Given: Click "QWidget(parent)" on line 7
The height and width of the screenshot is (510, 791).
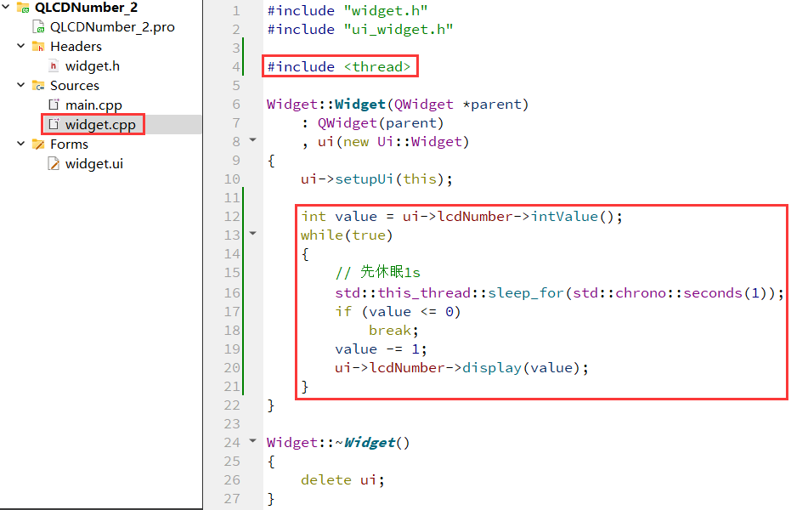Looking at the screenshot, I should coord(381,123).
